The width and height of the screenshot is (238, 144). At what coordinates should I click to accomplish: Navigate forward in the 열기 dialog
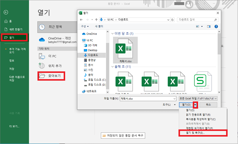[87, 20]
